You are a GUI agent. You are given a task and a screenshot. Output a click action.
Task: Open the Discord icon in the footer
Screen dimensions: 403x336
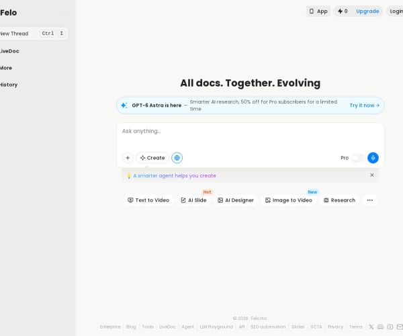(x=380, y=327)
